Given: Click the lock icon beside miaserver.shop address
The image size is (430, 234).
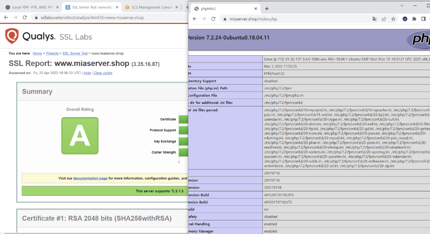Looking at the screenshot, I should tap(225, 19).
